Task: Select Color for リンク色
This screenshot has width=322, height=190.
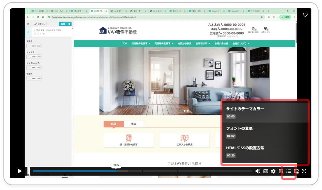Action: click(x=34, y=56)
